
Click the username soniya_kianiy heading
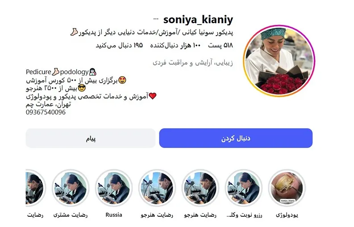tap(198, 20)
